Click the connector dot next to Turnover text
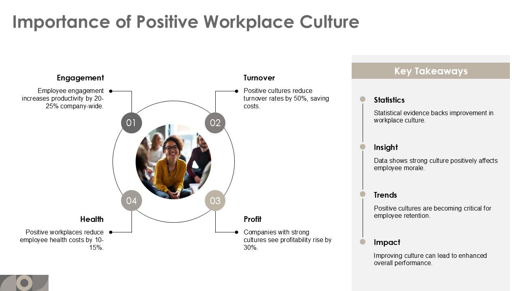Screen dimensions: 518x291 click(x=237, y=90)
